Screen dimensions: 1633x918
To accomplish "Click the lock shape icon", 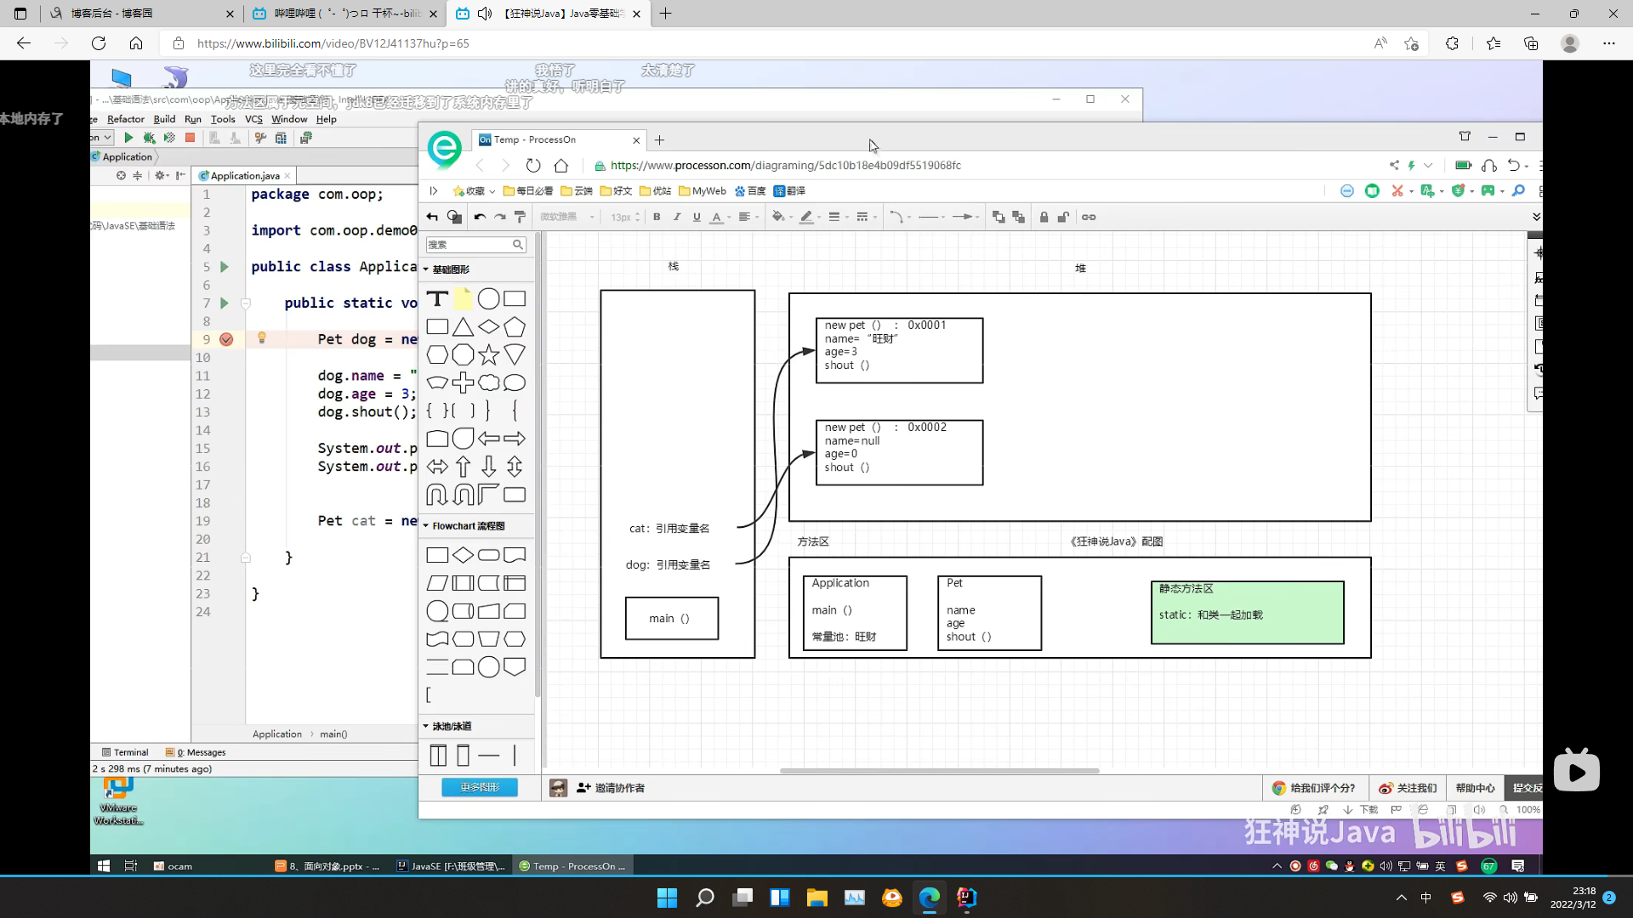I will pos(1044,217).
